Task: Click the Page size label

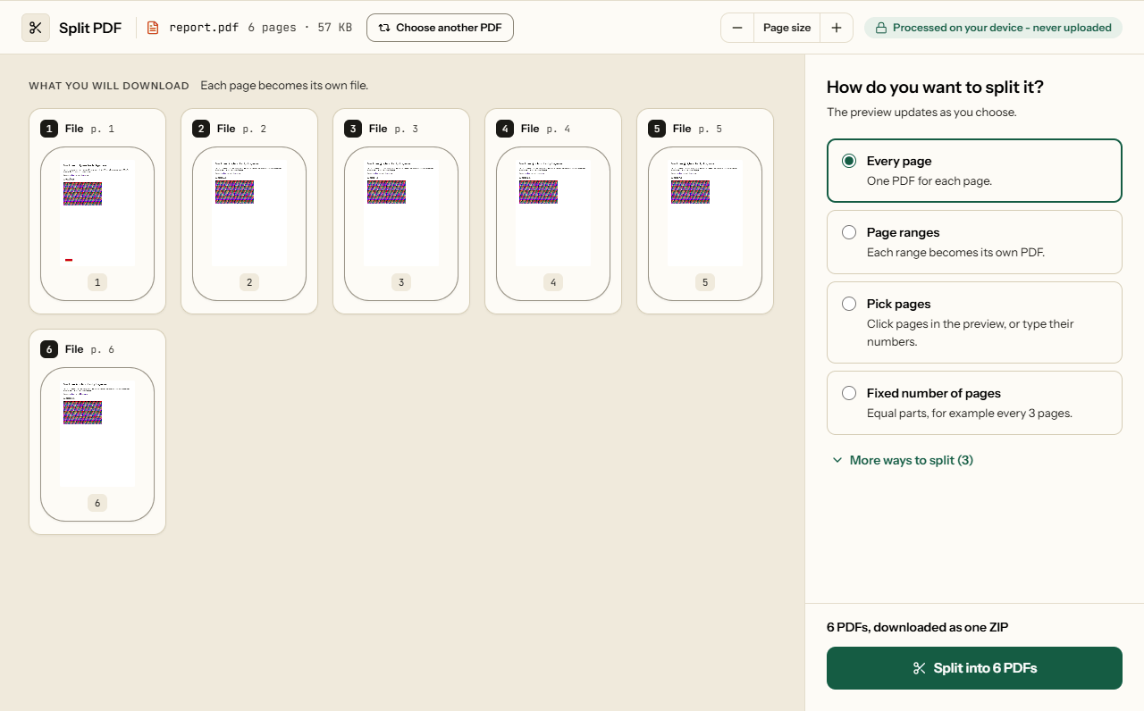Action: point(786,28)
